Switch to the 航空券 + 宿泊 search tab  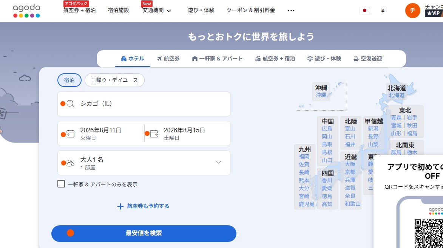pos(275,59)
